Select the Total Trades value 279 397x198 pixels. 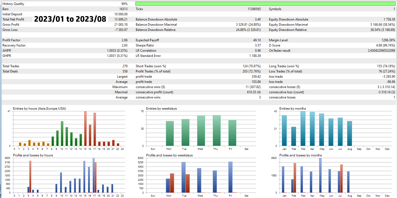[125, 66]
